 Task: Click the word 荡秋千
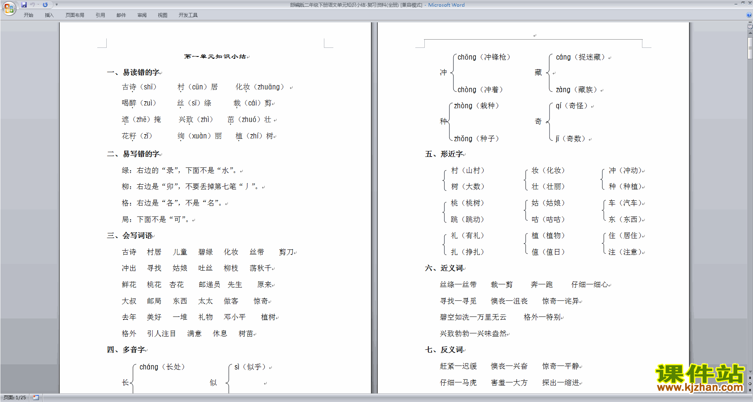(x=261, y=268)
